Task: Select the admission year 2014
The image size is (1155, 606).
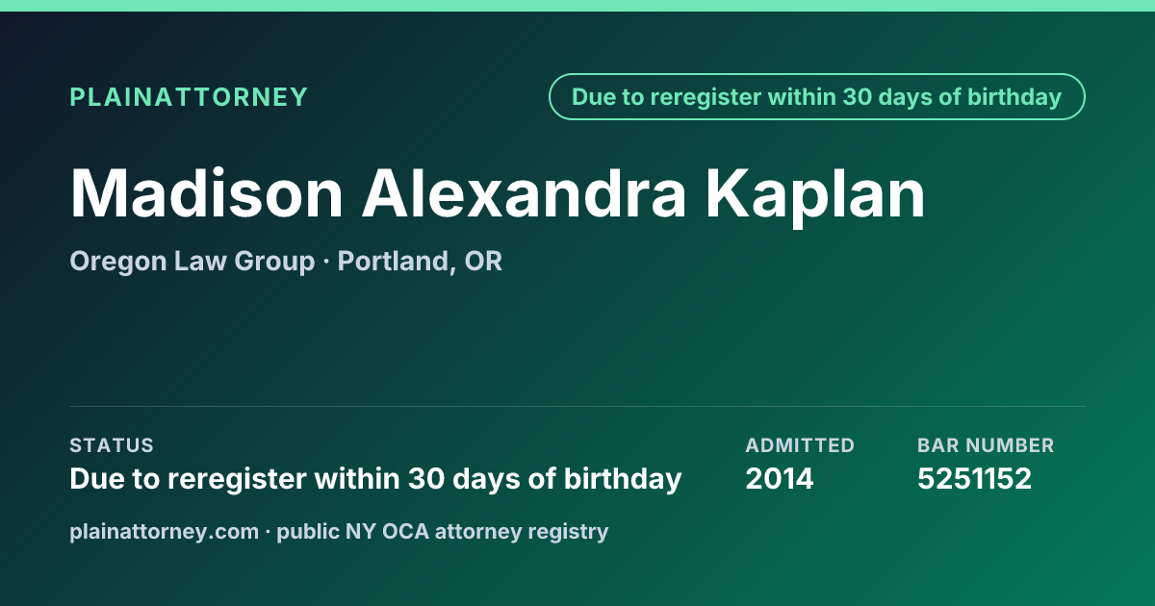Action: click(x=780, y=479)
